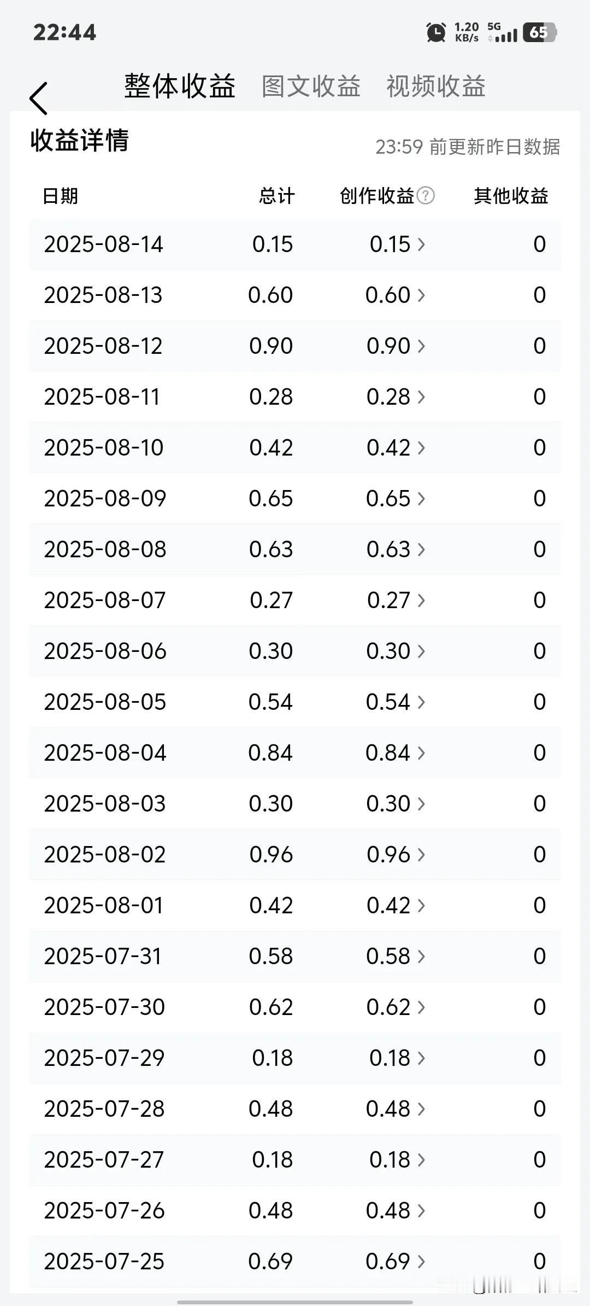Select the 整体收益 tab
Image resolution: width=590 pixels, height=1306 pixels.
tap(180, 86)
